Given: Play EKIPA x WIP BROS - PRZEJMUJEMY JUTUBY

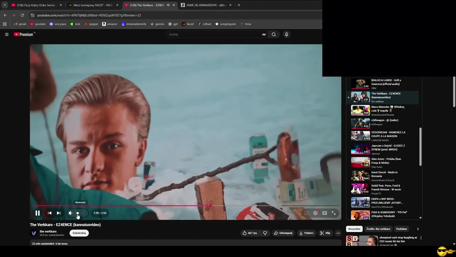Looking at the screenshot, I should point(383,202).
